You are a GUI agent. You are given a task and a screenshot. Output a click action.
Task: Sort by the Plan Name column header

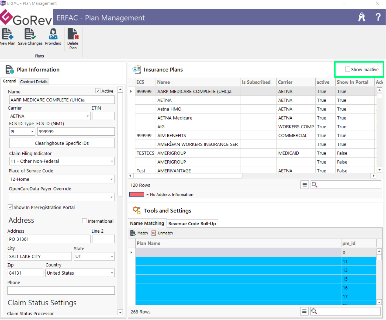[238, 243]
